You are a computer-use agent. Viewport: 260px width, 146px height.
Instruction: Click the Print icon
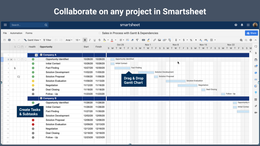coord(9,40)
